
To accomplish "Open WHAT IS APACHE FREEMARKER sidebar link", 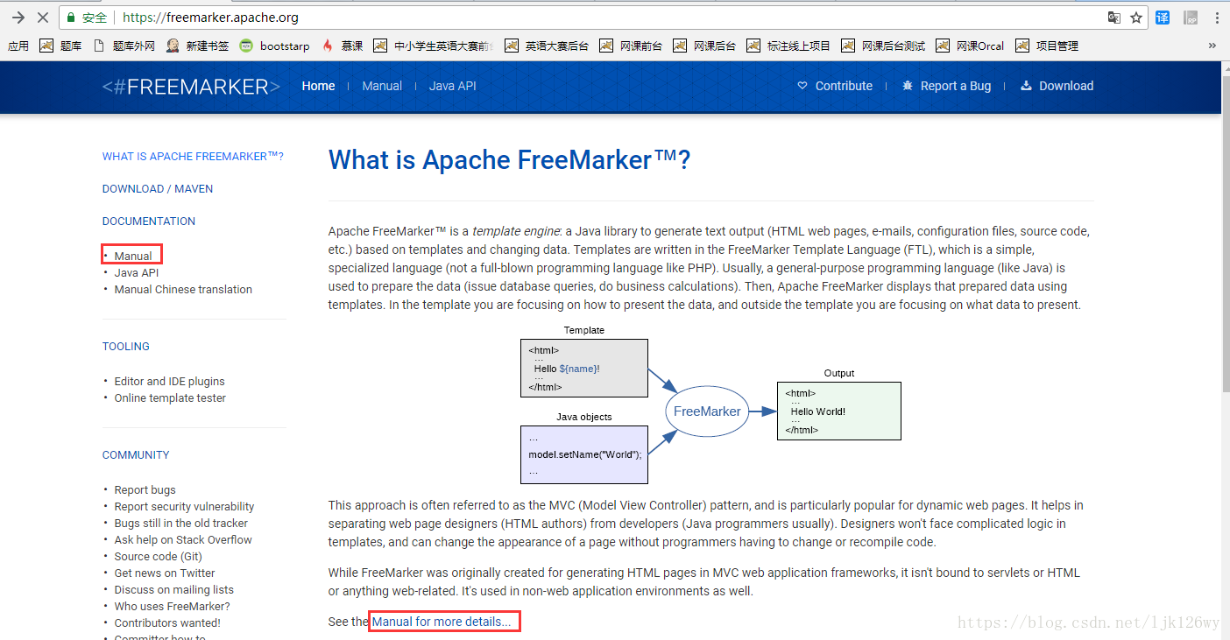I will pyautogui.click(x=193, y=157).
